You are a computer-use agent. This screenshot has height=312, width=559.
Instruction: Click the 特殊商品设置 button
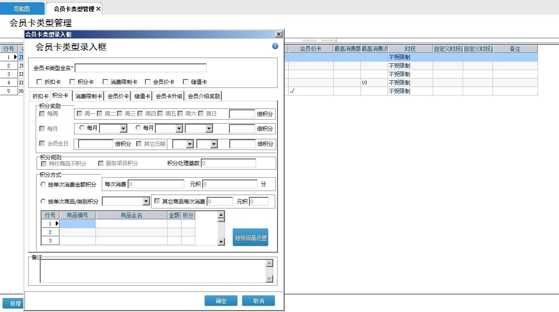pos(250,237)
